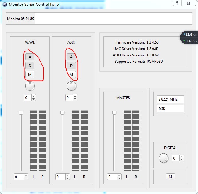Click the help question mark button
Screen dimensions: 198x194
point(177,3)
